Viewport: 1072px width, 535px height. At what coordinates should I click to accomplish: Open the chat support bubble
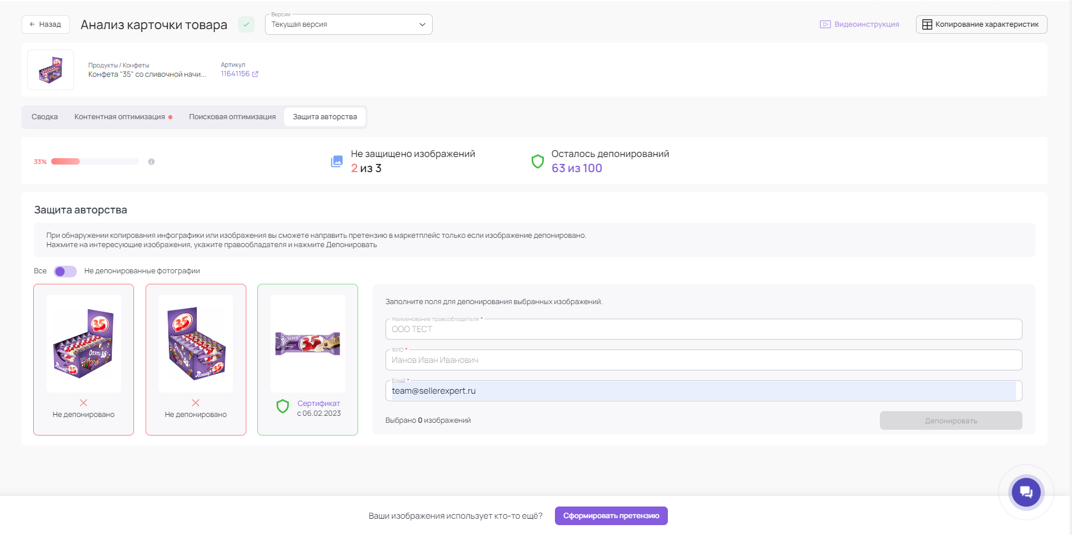coord(1026,493)
